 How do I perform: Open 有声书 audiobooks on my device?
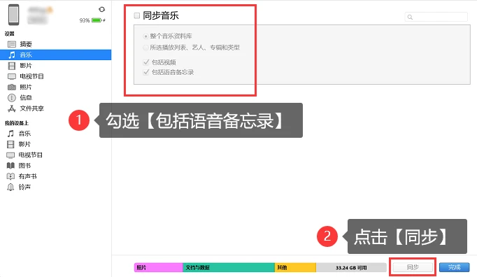pos(21,176)
